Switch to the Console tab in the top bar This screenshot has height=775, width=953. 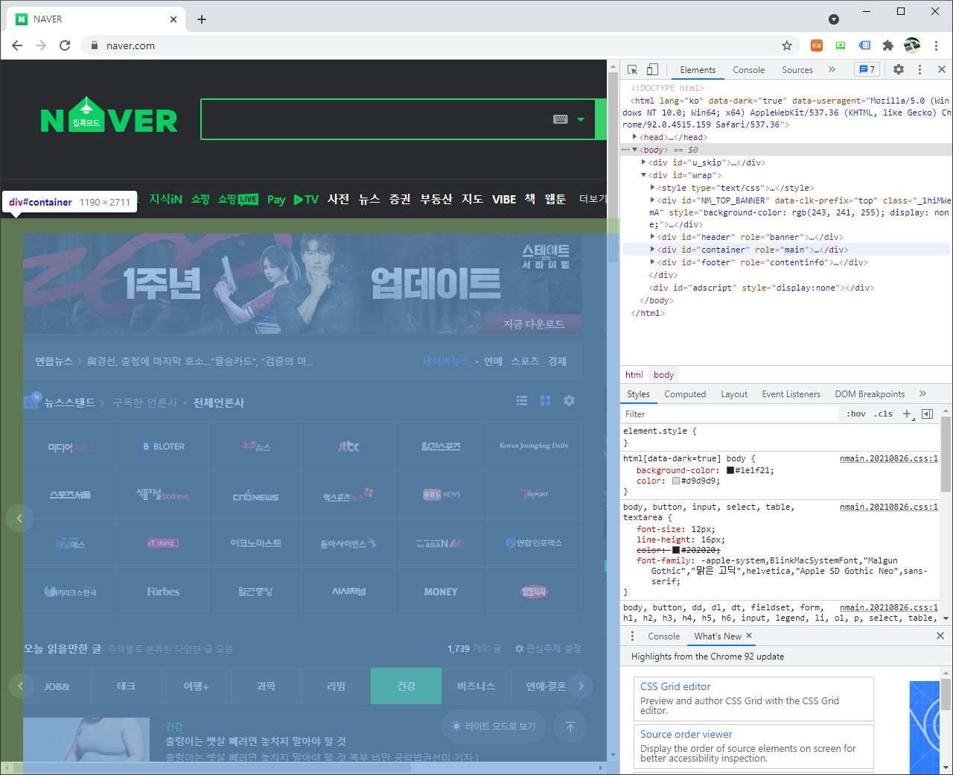tap(748, 70)
